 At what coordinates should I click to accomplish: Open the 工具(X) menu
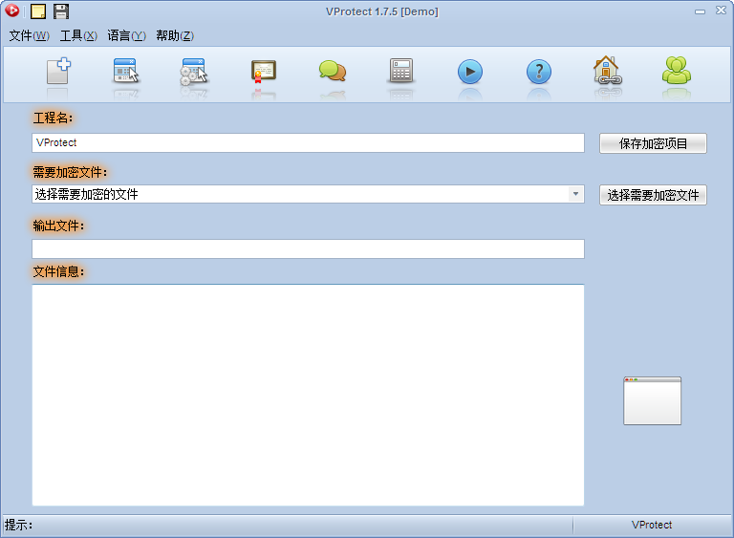[x=78, y=35]
